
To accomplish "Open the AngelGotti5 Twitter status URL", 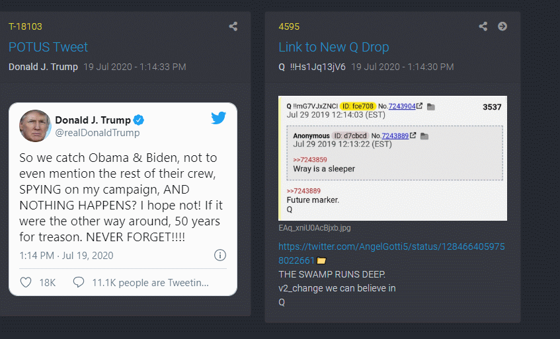I will (x=391, y=253).
